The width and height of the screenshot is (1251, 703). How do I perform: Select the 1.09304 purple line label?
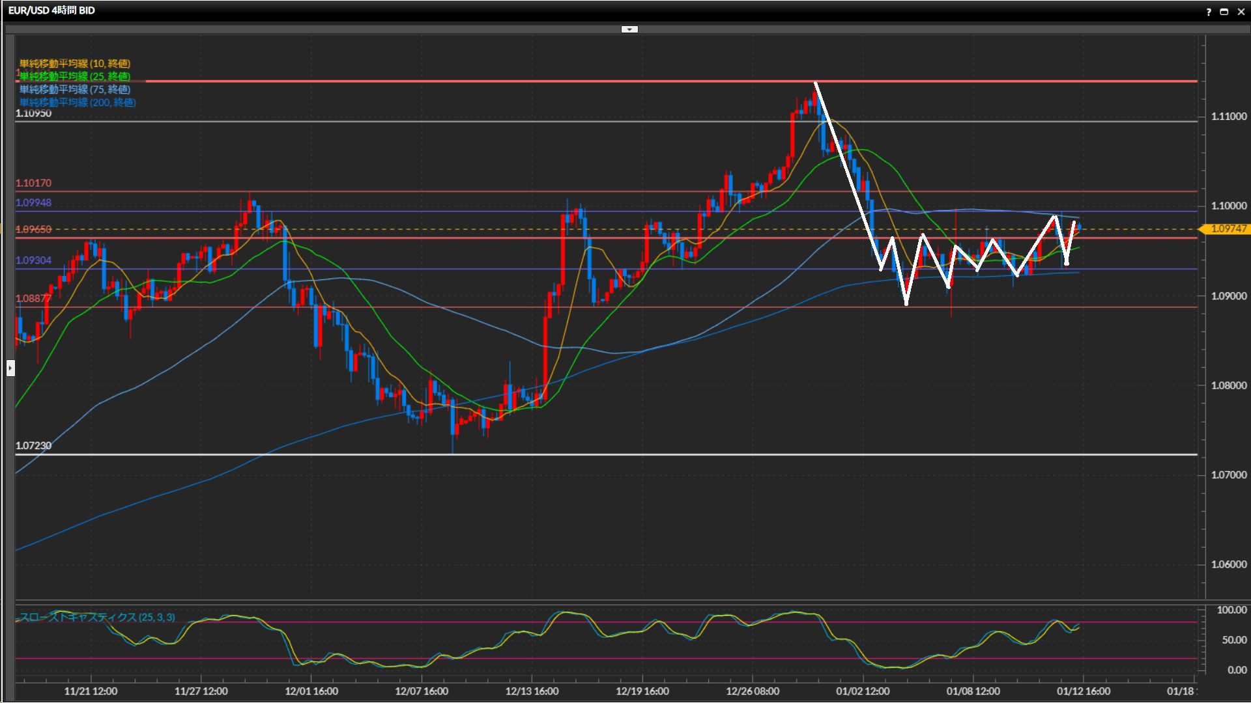pos(33,260)
